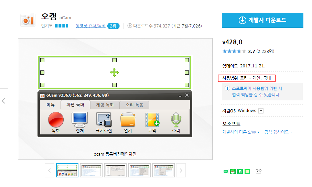The width and height of the screenshot is (312, 187).
Task: Show previous screenshot thumbnails with left arrow
Action: click(x=50, y=170)
